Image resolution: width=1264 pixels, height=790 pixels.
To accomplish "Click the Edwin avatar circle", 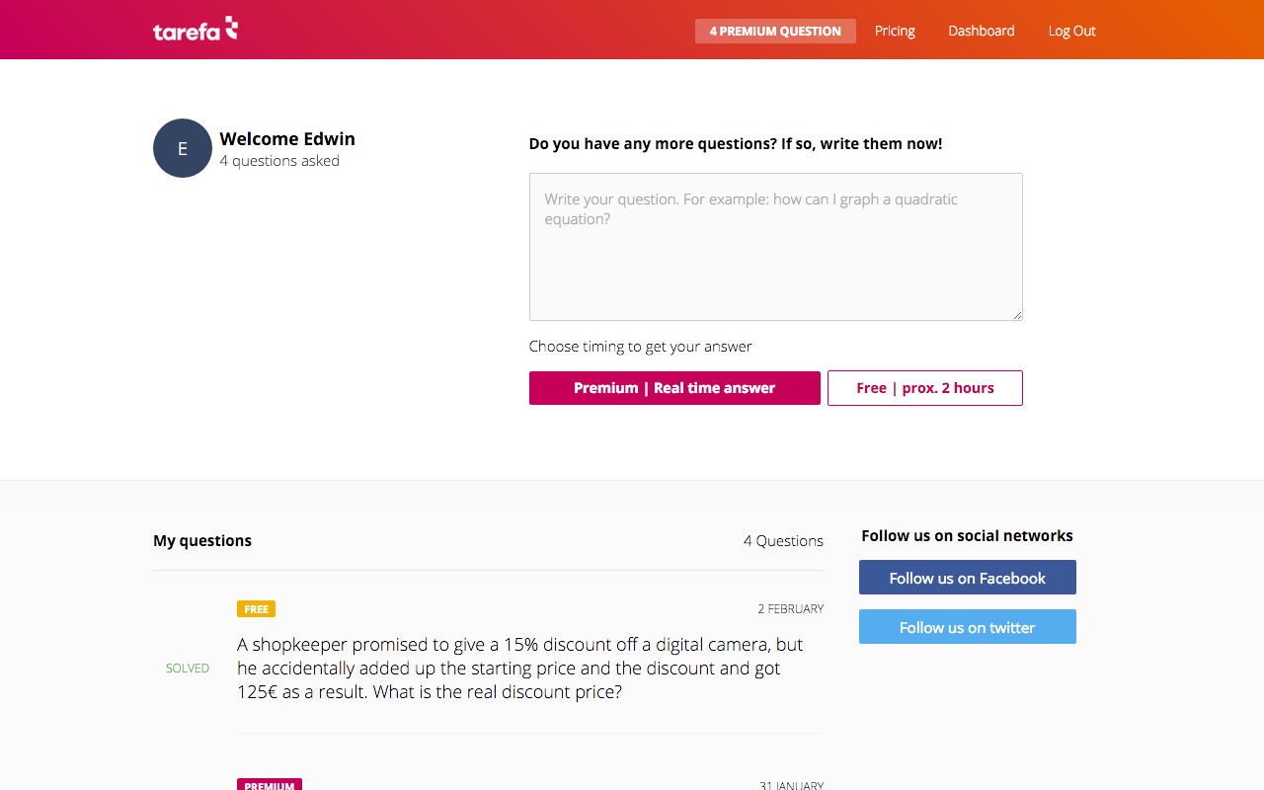I will [183, 148].
